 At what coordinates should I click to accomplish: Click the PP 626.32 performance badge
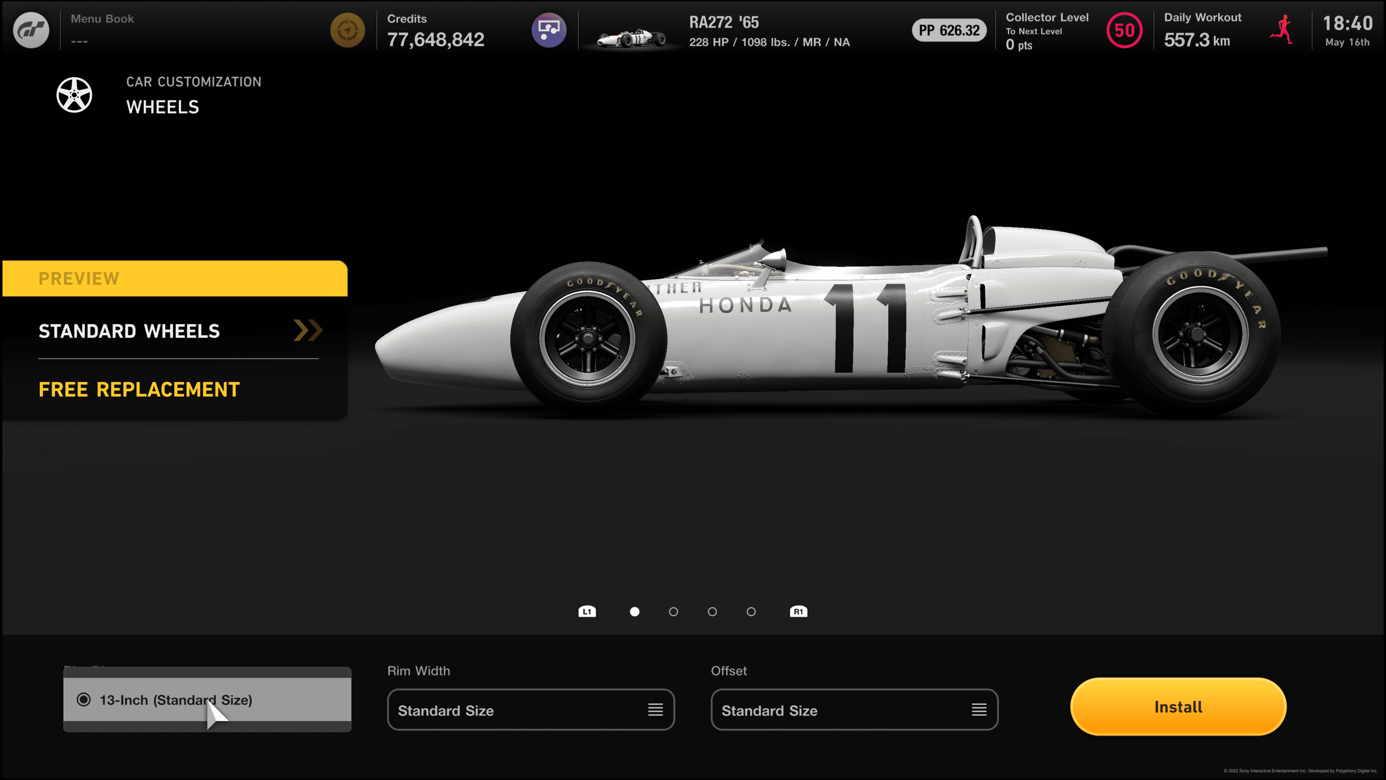pos(949,30)
